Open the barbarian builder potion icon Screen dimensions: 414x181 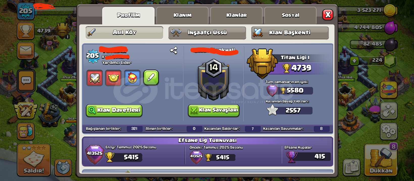tap(26, 131)
